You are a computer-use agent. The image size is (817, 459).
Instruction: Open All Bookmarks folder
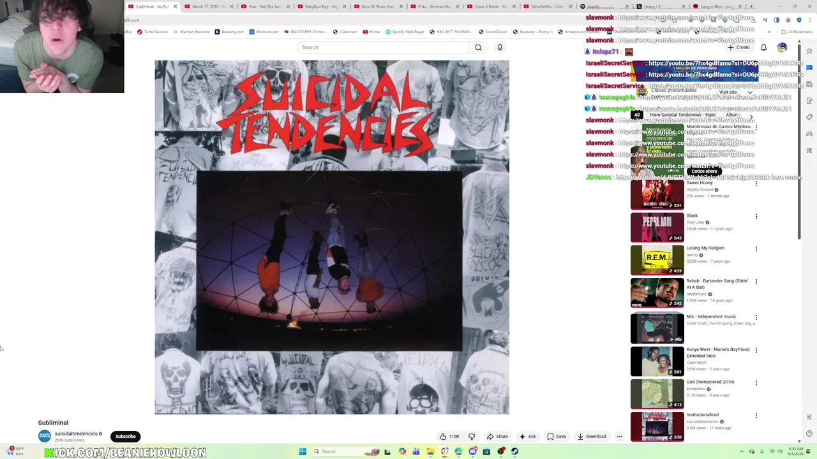[797, 32]
